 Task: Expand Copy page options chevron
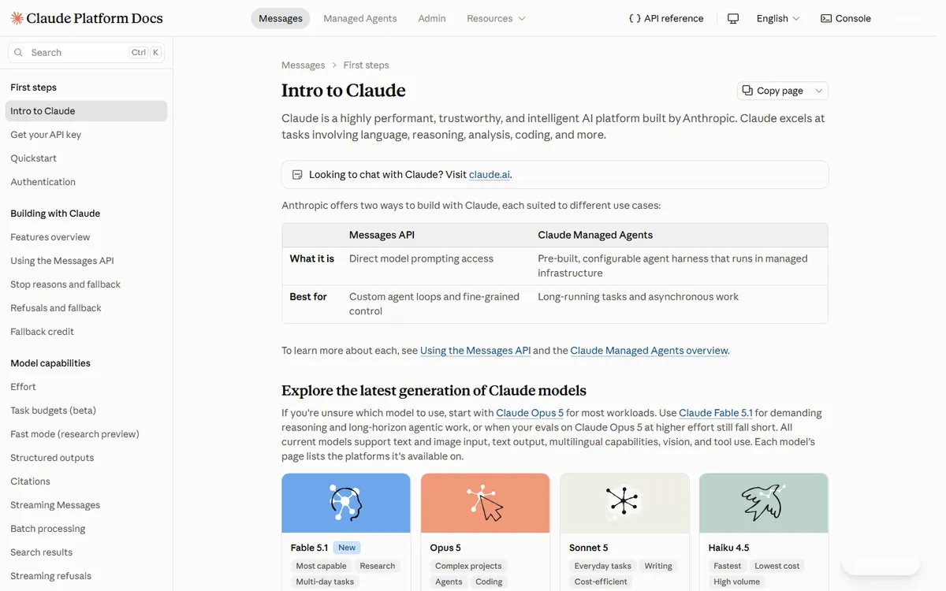click(818, 91)
